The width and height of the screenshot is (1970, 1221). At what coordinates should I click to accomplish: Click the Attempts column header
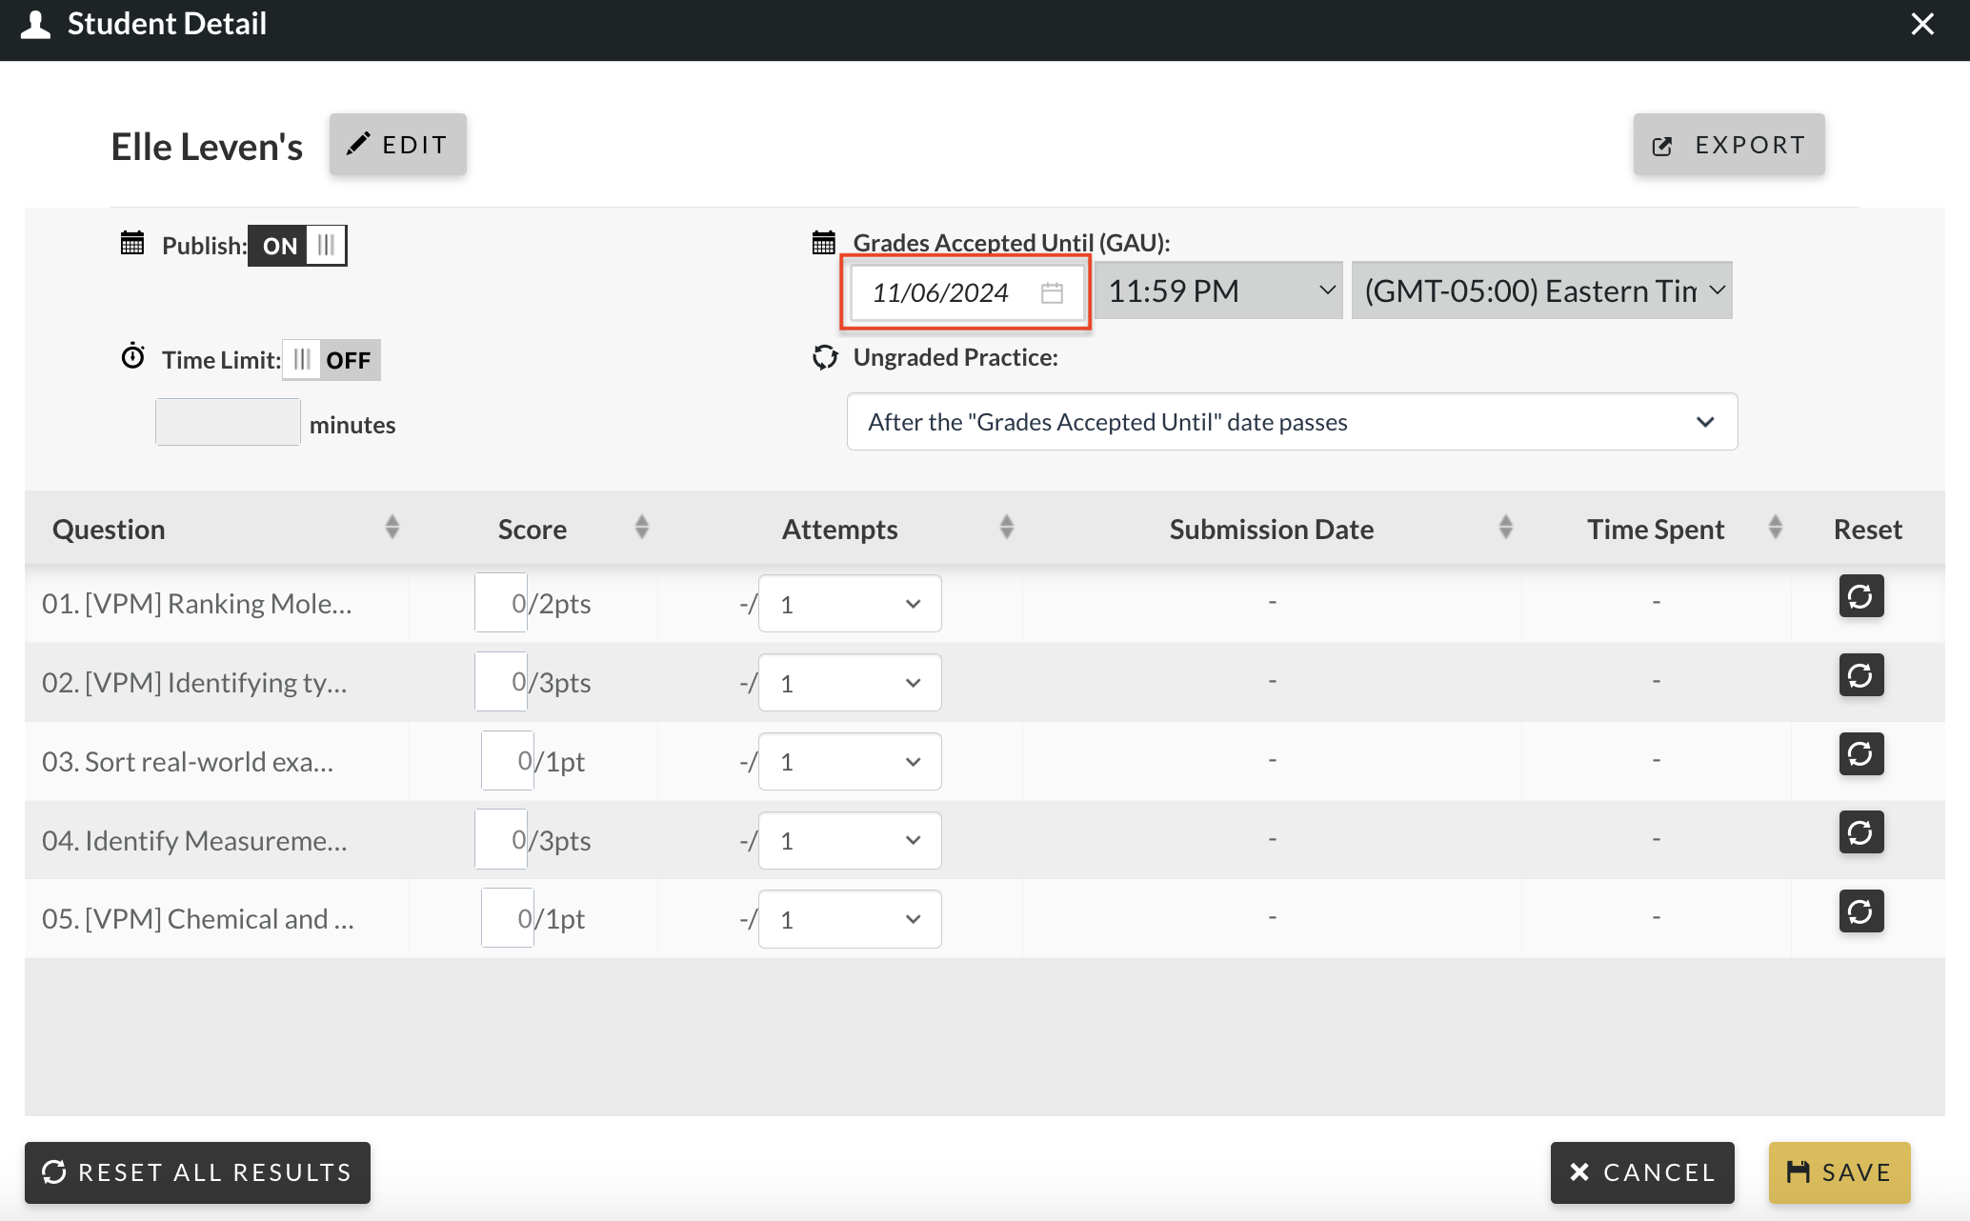click(840, 530)
